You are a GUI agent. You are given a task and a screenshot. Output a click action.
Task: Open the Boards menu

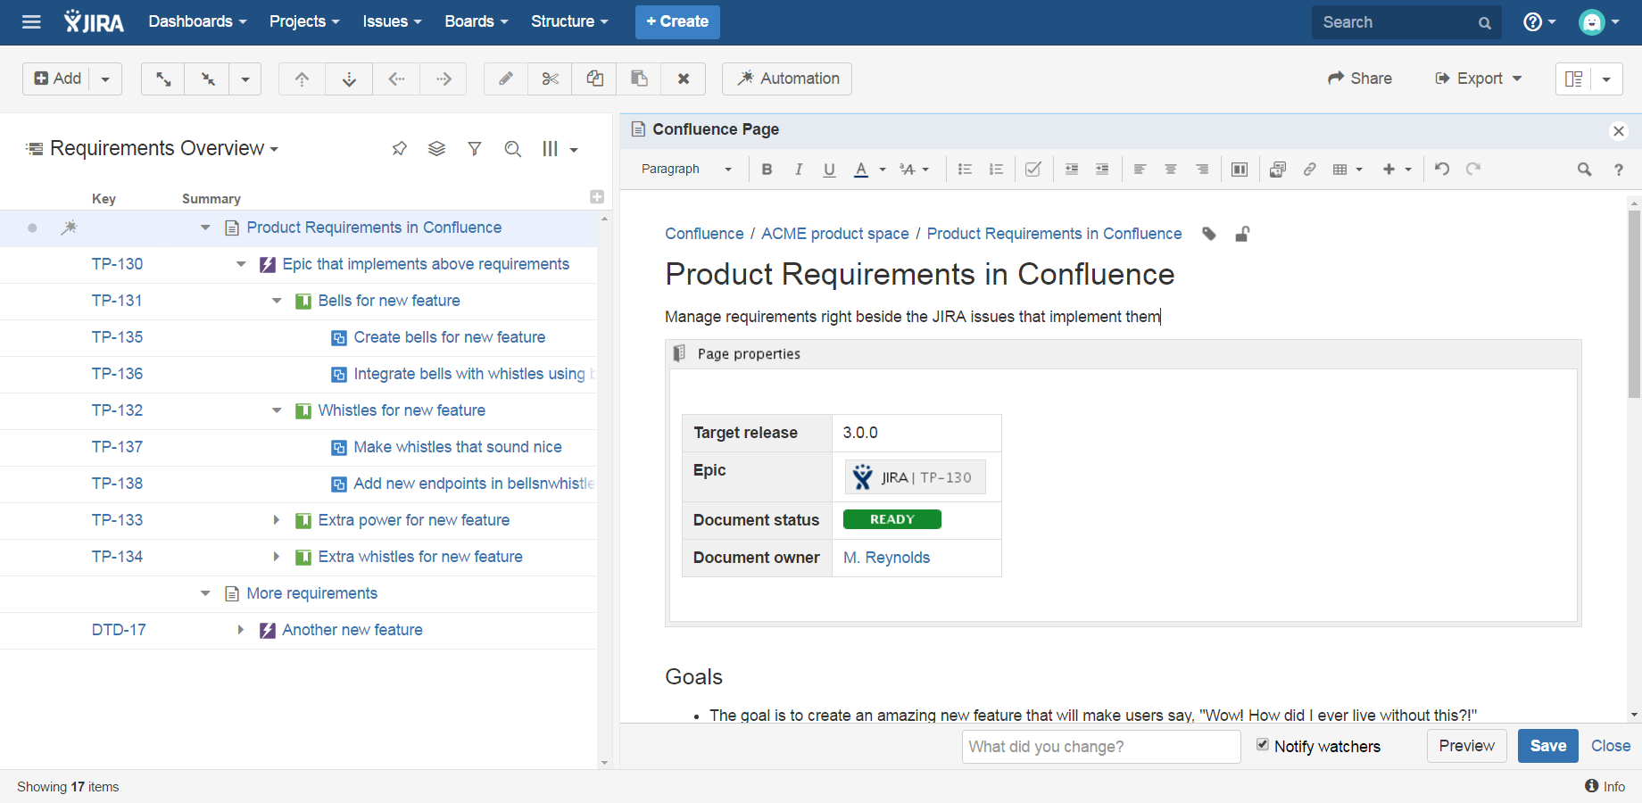pyautogui.click(x=476, y=21)
